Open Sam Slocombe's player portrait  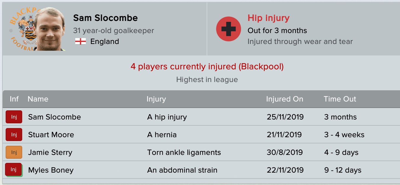click(x=49, y=29)
